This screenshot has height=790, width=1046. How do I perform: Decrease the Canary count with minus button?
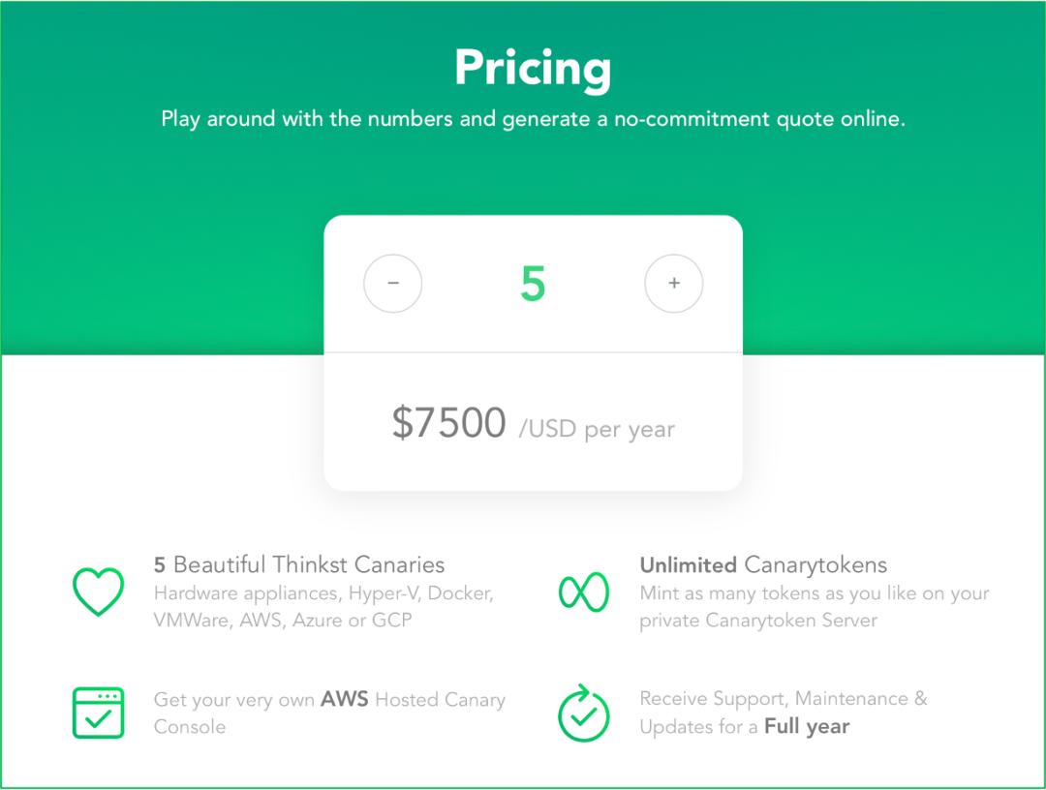[393, 284]
